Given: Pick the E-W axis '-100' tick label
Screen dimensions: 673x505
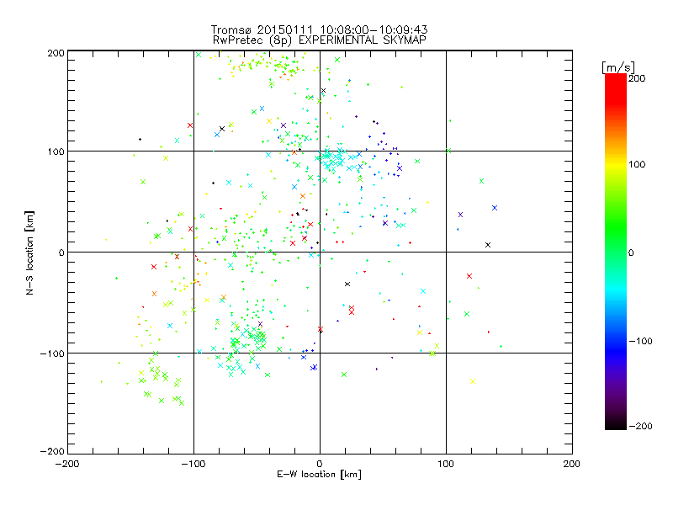Looking at the screenshot, I should (193, 464).
